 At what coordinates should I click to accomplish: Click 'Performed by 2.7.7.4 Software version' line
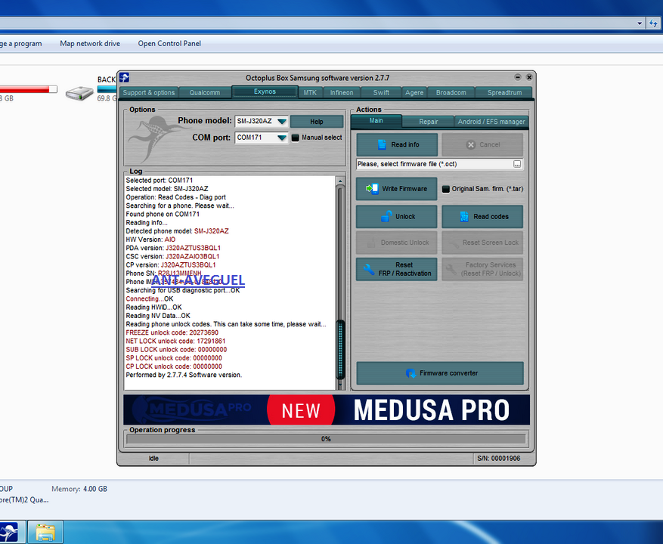(184, 375)
